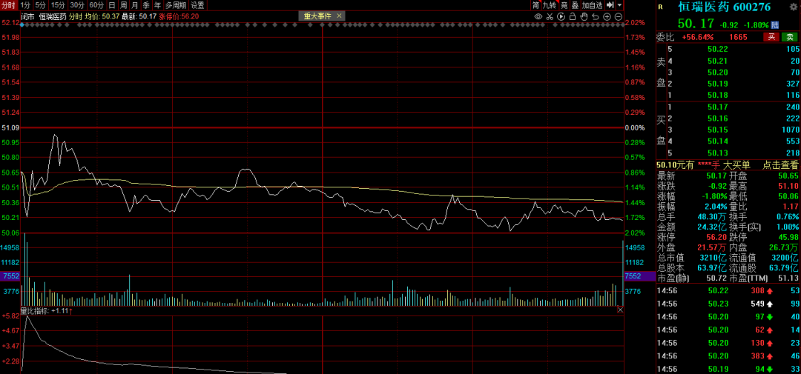This screenshot has width=801, height=374.
Task: Switch to the 分时 tab
Action: pyautogui.click(x=9, y=5)
